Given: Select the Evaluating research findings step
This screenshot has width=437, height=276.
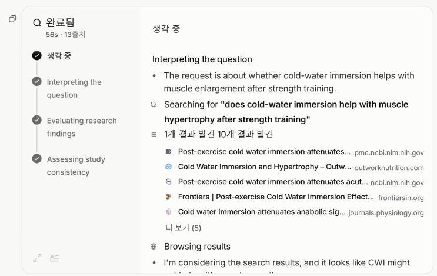Looking at the screenshot, I should (81, 127).
